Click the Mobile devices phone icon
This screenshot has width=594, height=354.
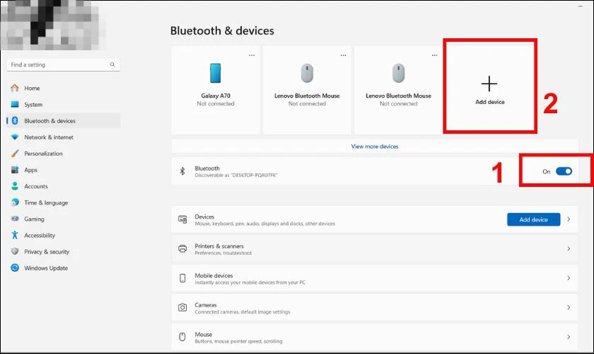click(x=182, y=278)
